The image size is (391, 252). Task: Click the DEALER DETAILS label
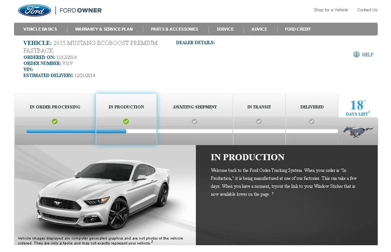(195, 43)
